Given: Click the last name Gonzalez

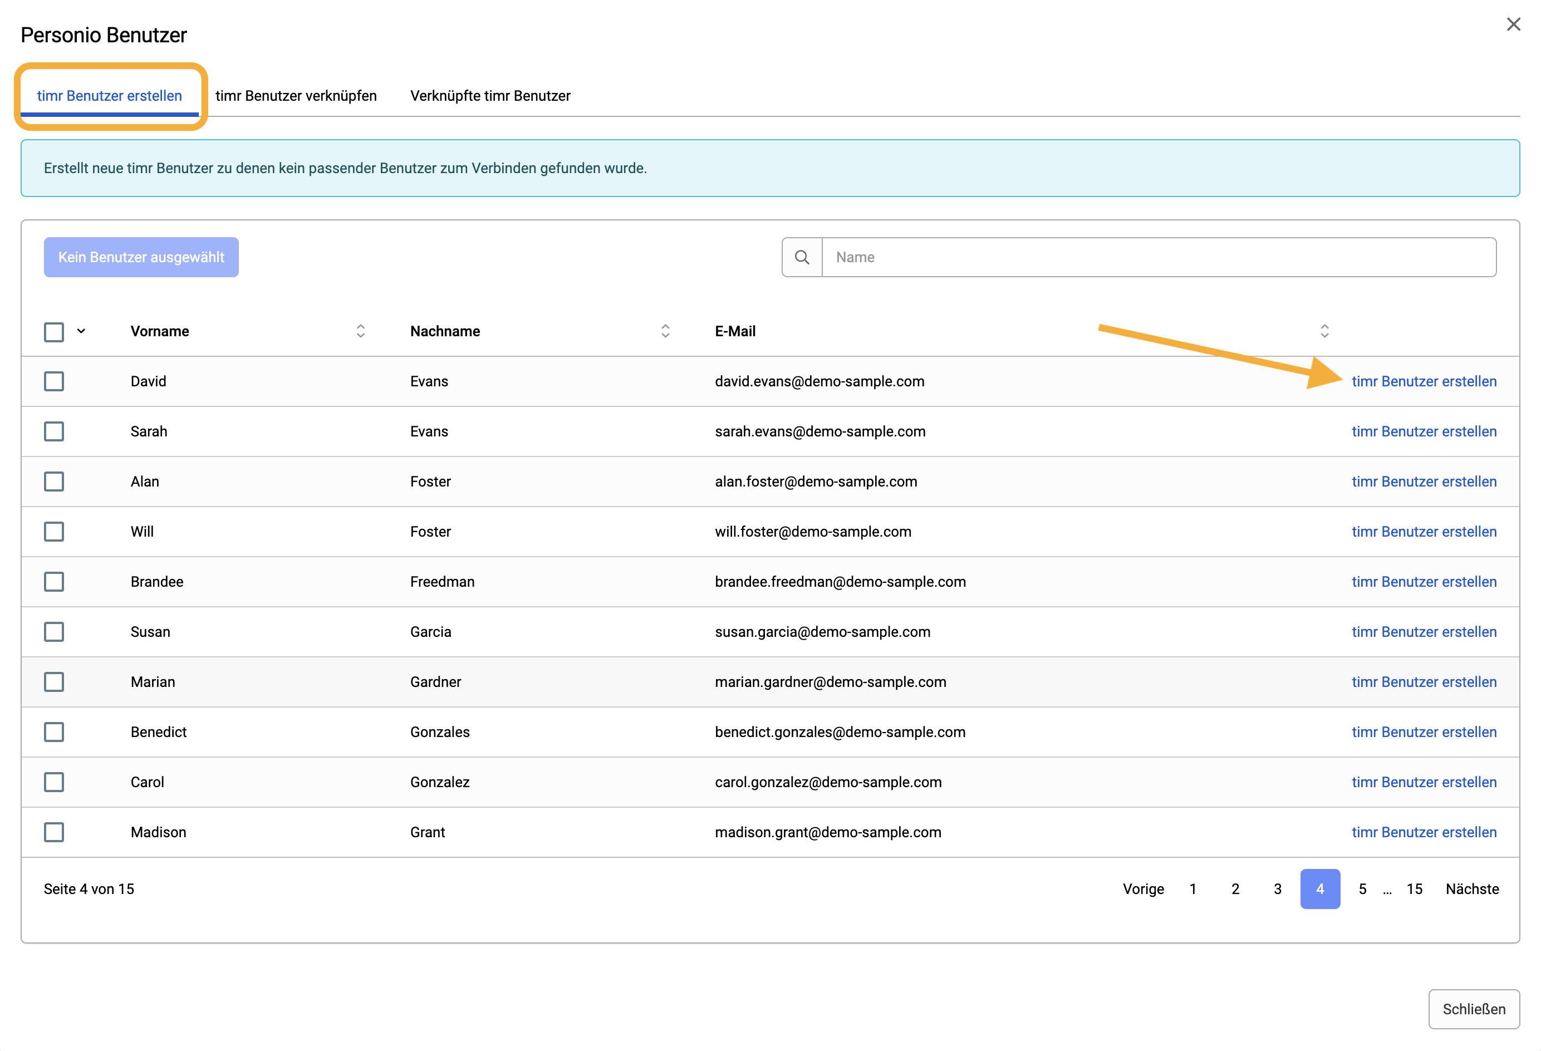Looking at the screenshot, I should [440, 782].
